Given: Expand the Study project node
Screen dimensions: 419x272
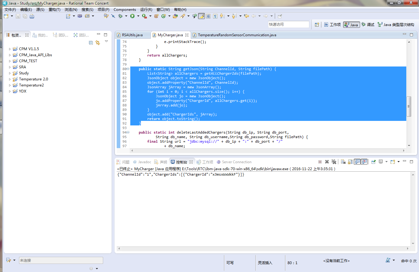Looking at the screenshot, I should coord(10,73).
